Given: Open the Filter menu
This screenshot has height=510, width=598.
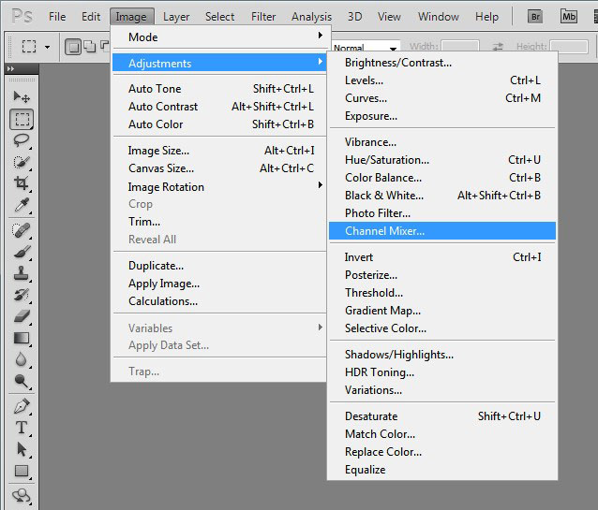Looking at the screenshot, I should 263,17.
